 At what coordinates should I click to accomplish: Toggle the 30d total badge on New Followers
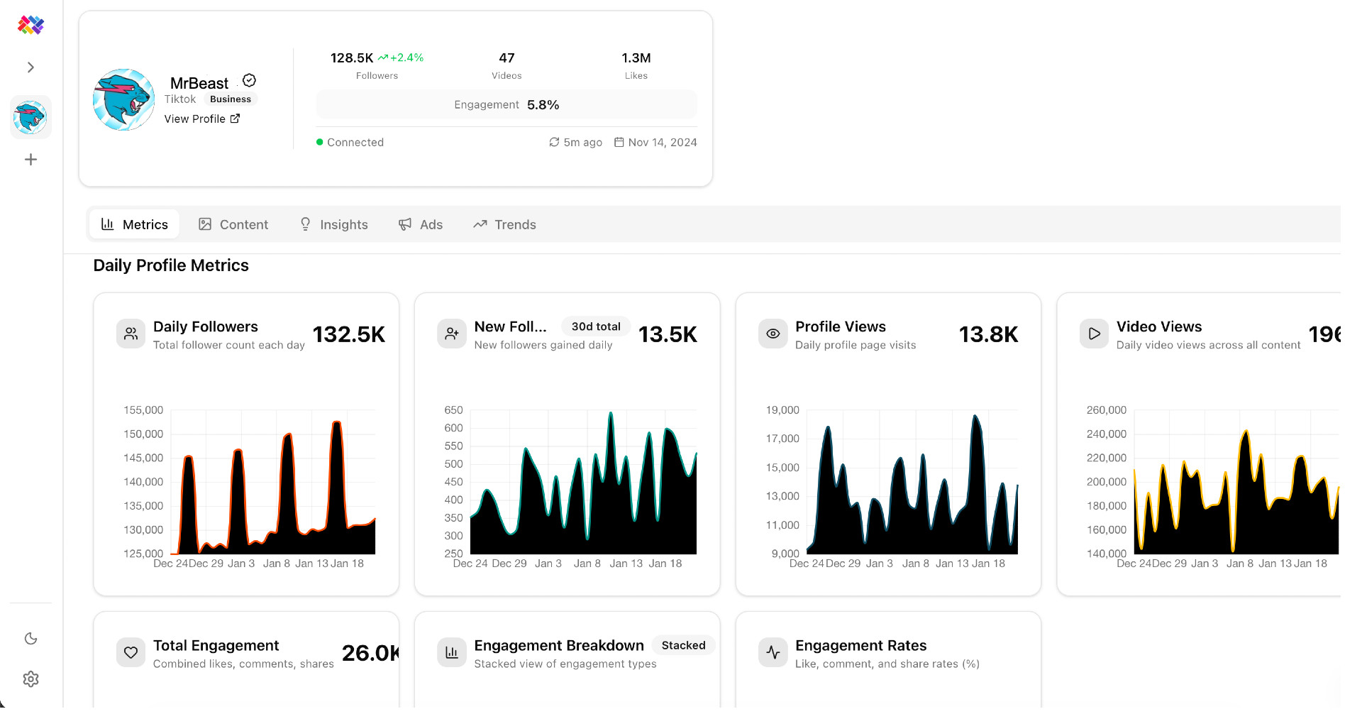596,326
